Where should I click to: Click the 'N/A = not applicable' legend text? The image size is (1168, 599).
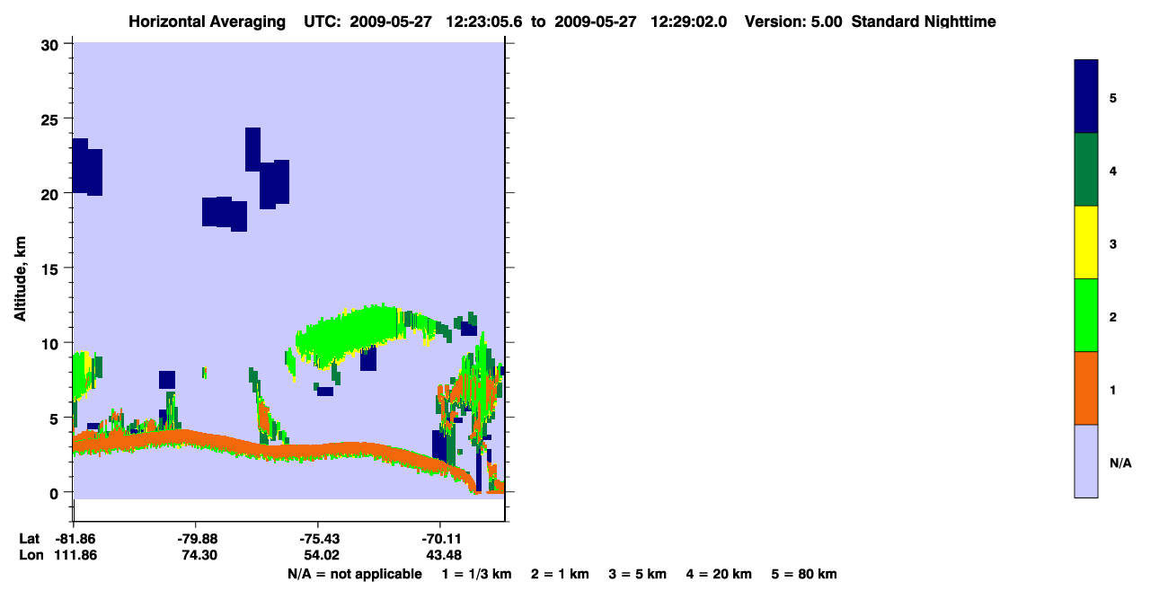(x=354, y=574)
